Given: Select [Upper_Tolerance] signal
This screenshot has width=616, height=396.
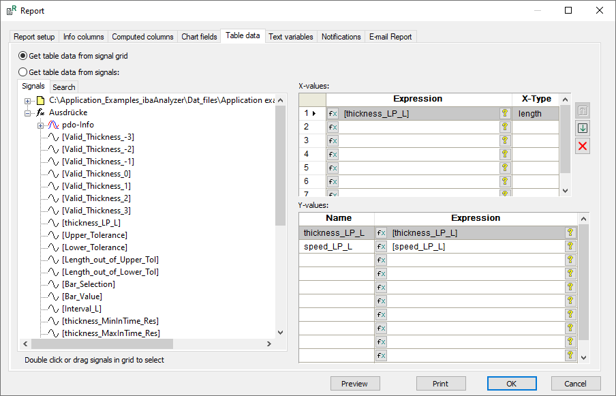Looking at the screenshot, I should [x=95, y=235].
